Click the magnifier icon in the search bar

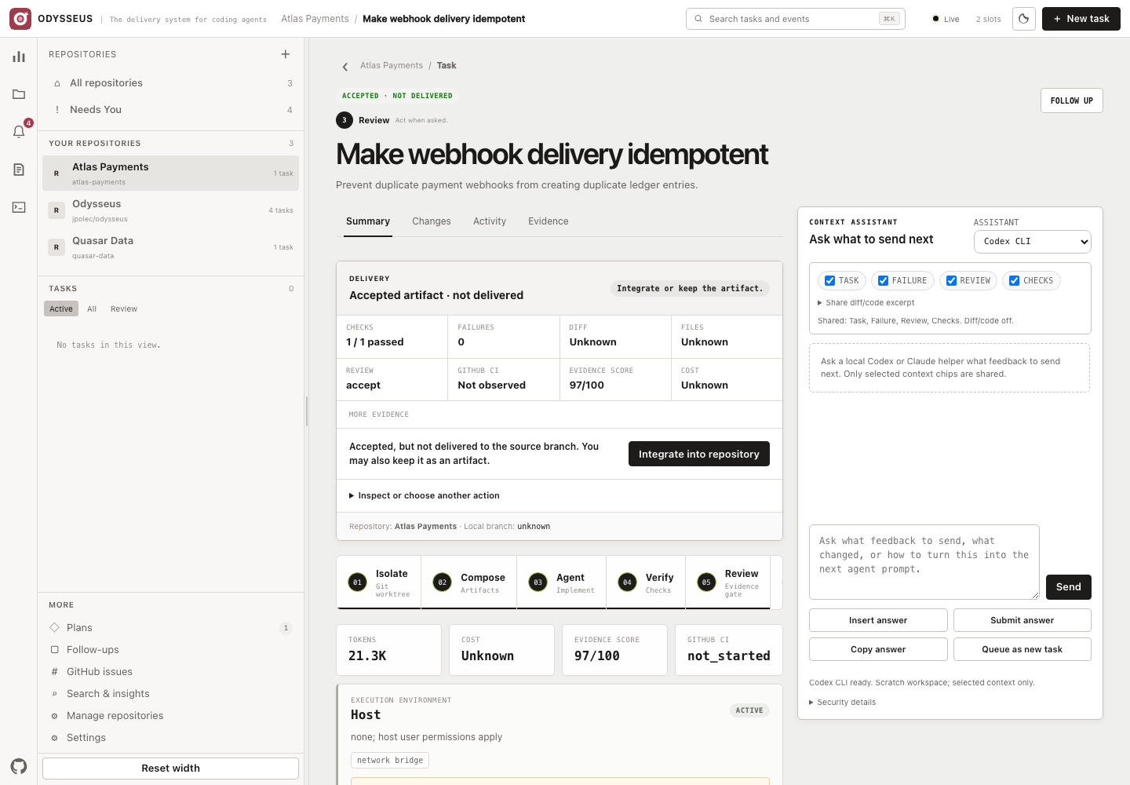coord(698,19)
